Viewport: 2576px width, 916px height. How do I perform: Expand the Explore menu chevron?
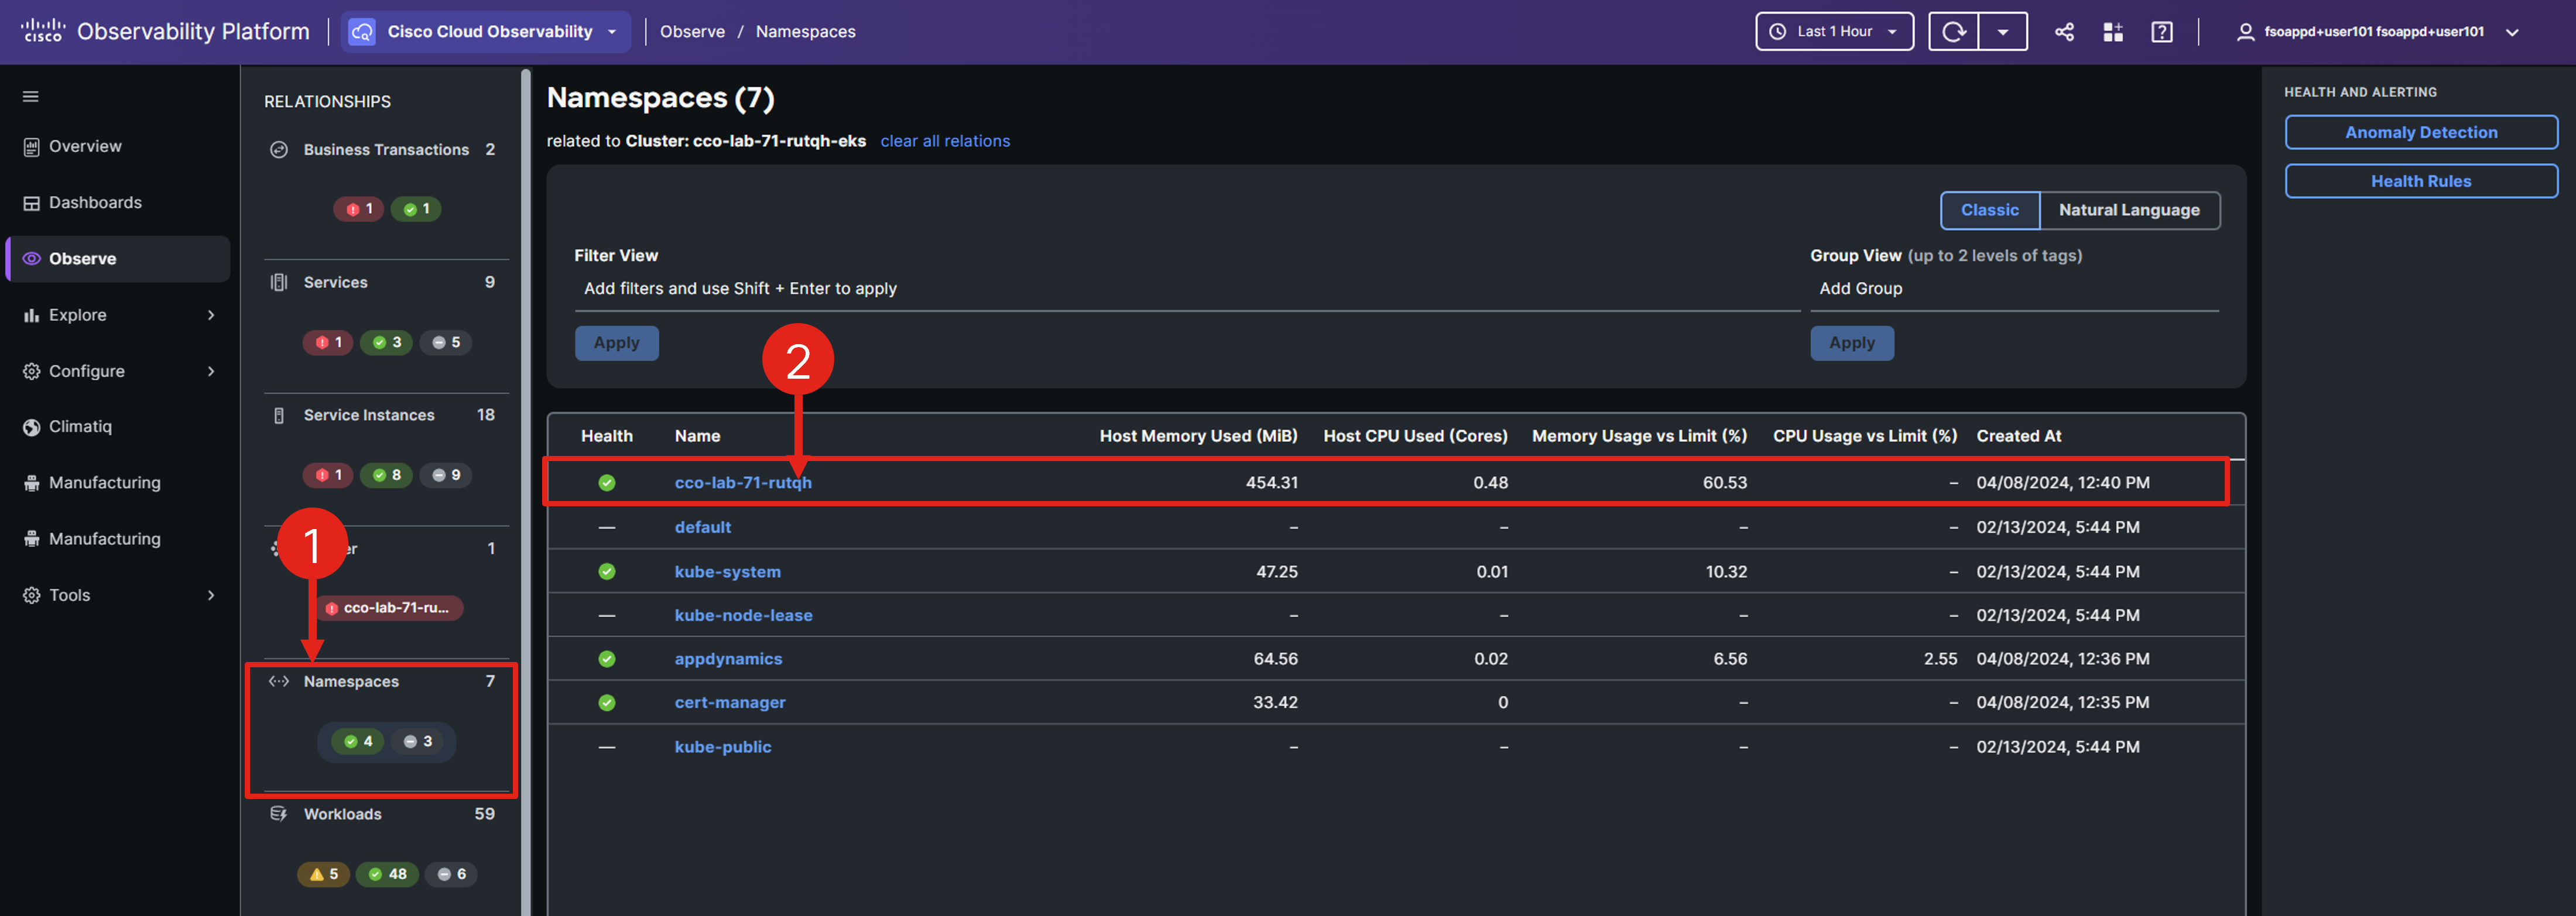(x=211, y=315)
